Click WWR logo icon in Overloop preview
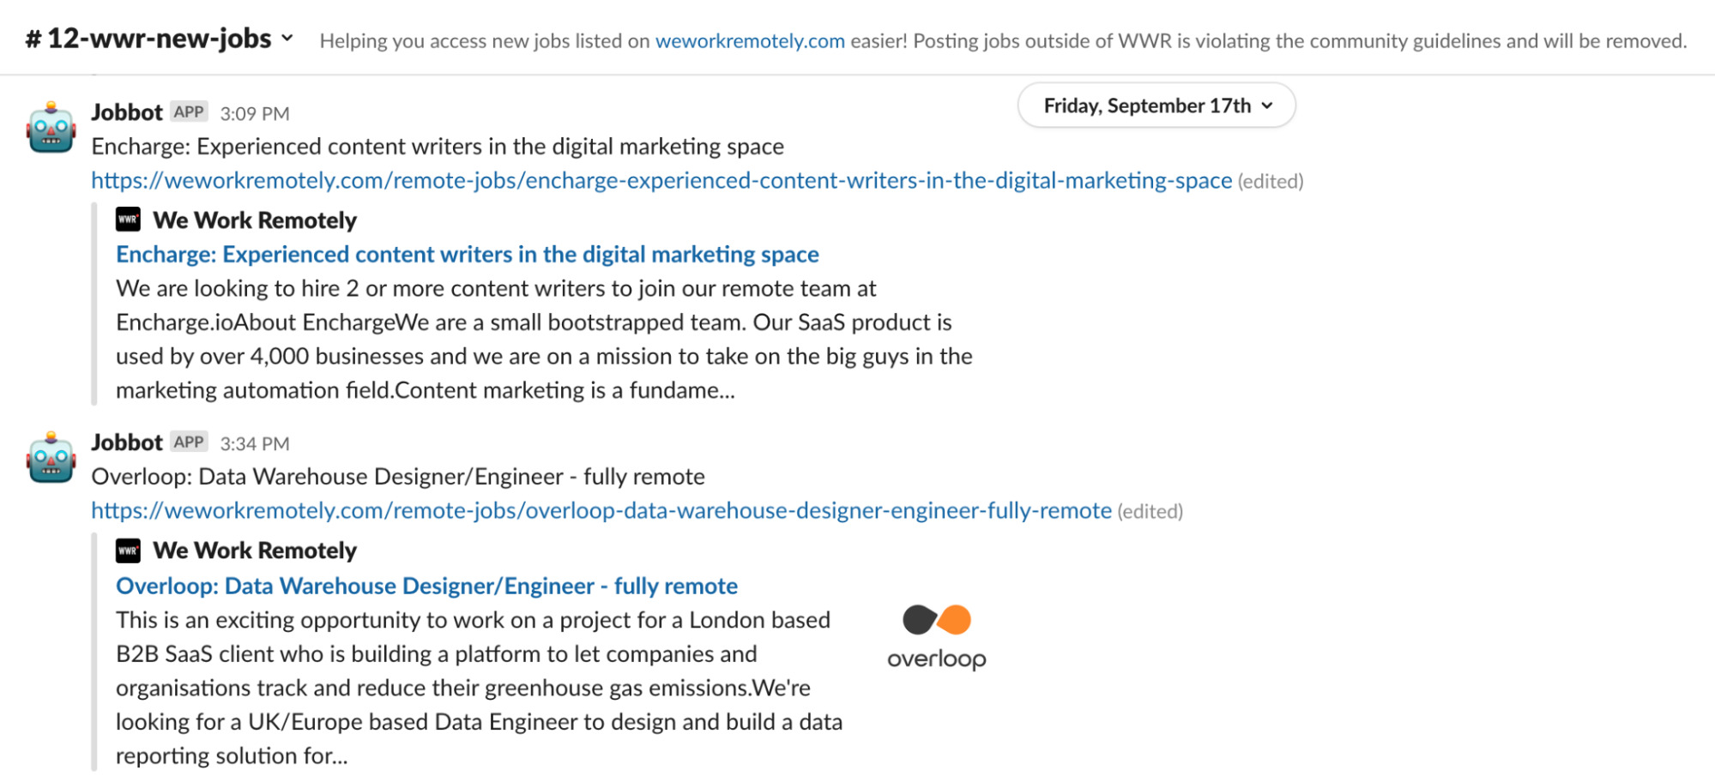Viewport: 1715px width, 782px height. point(128,550)
